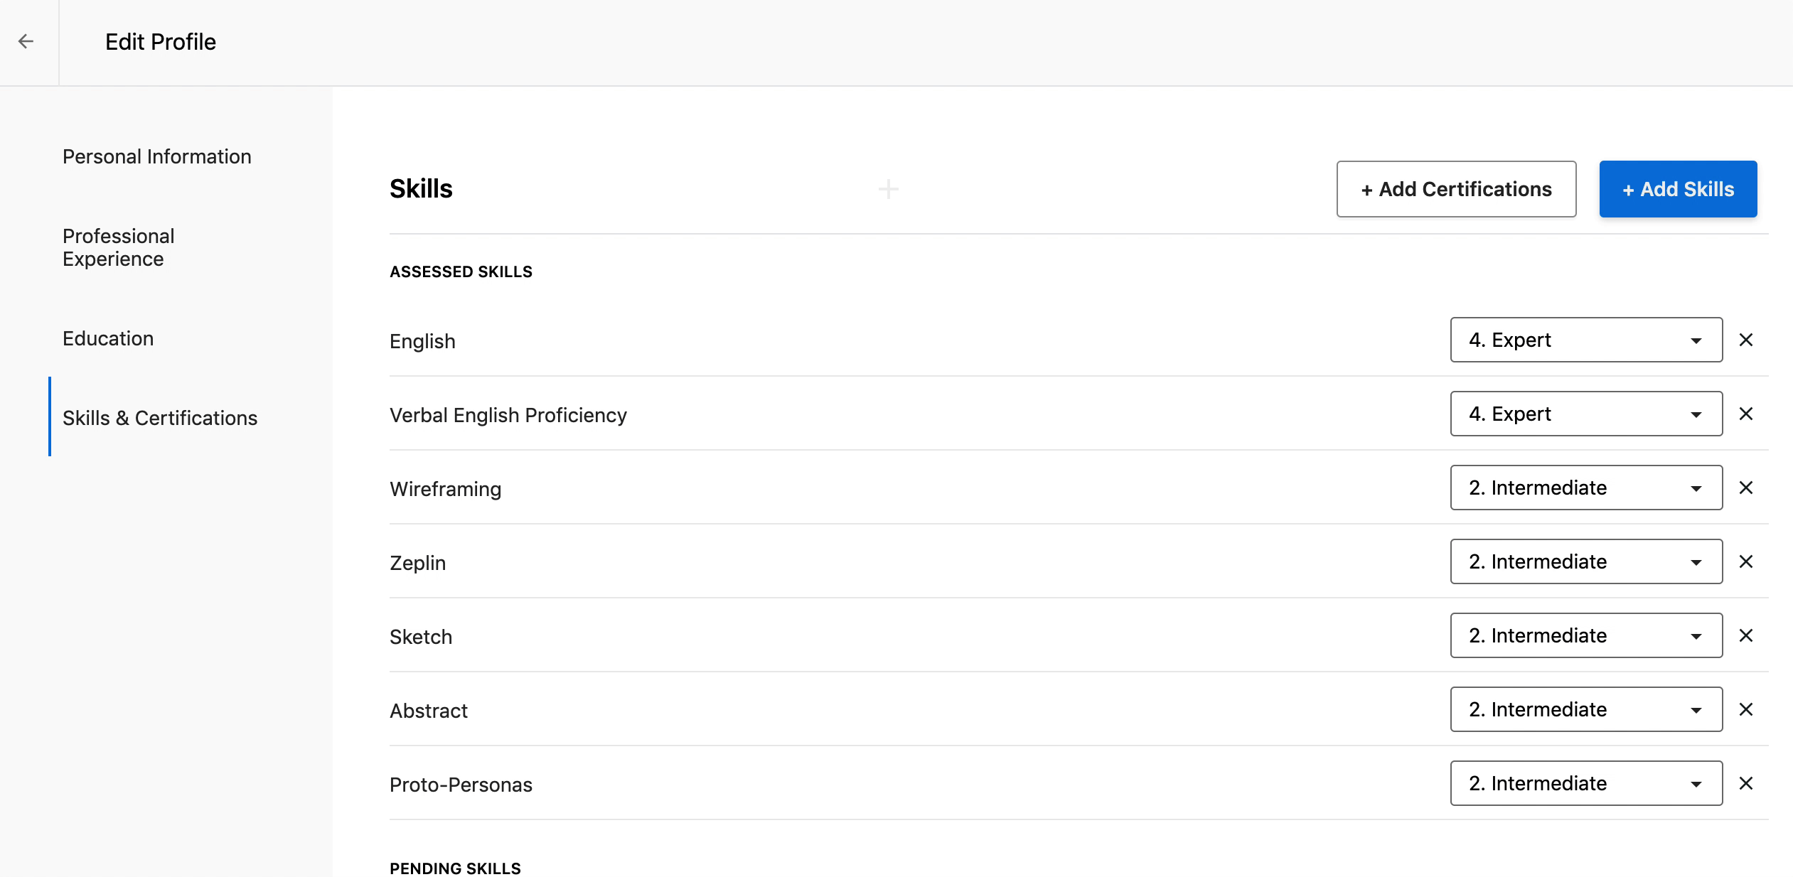Click the back arrow icon
1793x877 pixels.
26,42
